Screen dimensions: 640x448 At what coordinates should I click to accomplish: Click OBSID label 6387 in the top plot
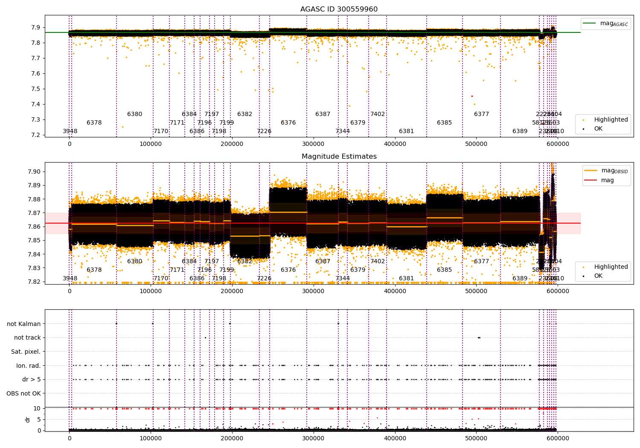(323, 114)
